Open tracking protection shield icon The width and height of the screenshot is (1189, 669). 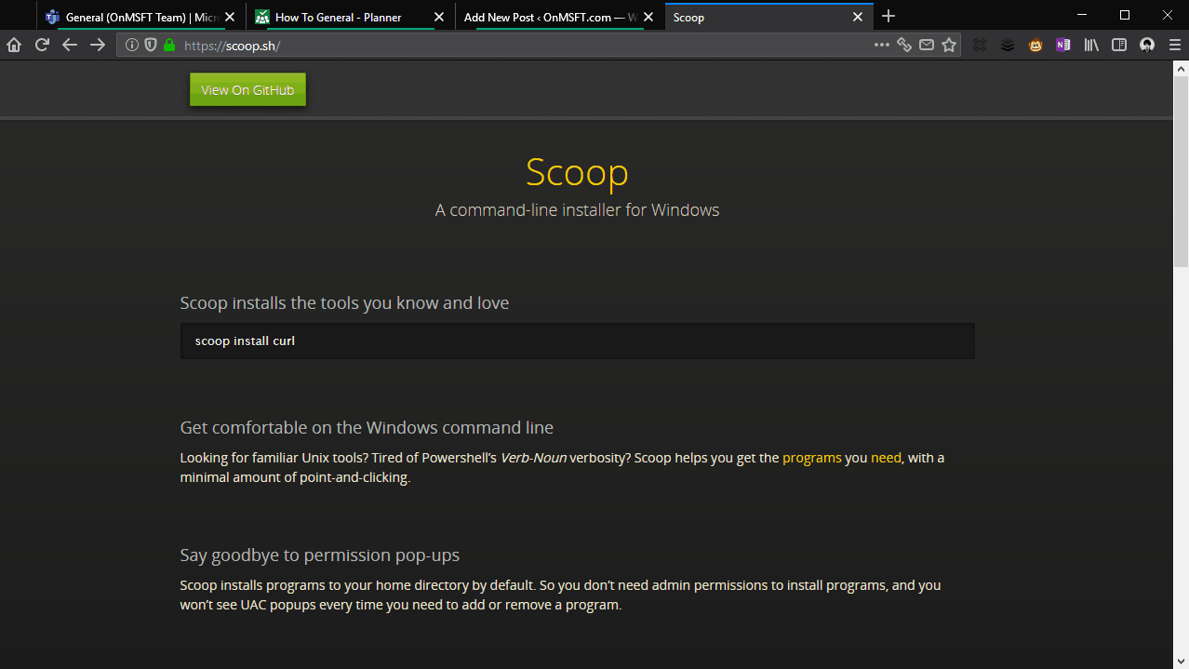[151, 45]
